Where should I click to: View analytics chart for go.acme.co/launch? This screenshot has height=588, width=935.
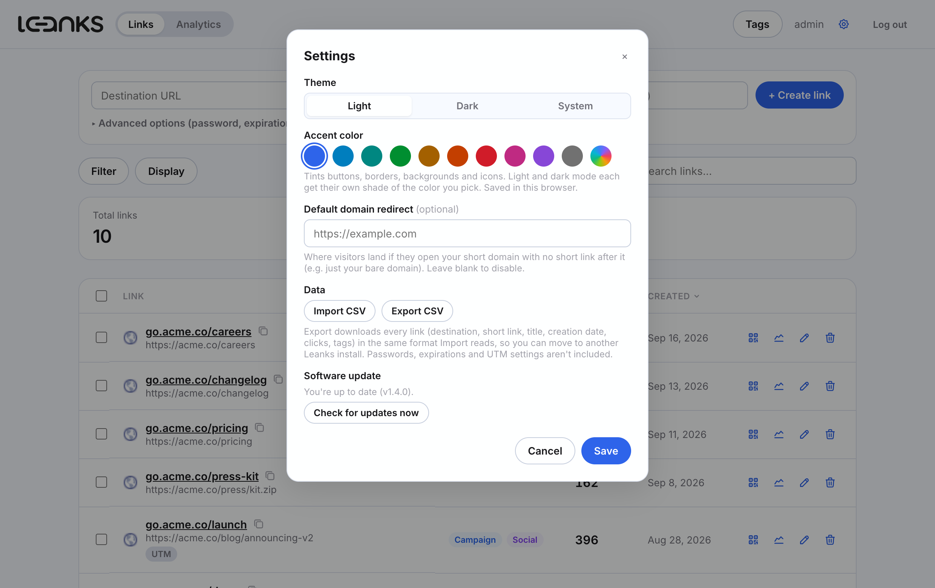click(x=779, y=539)
